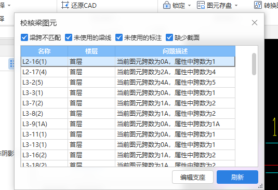Select the L2-16(1) row
Image resolution: width=278 pixels, height=190 pixels.
(128, 62)
